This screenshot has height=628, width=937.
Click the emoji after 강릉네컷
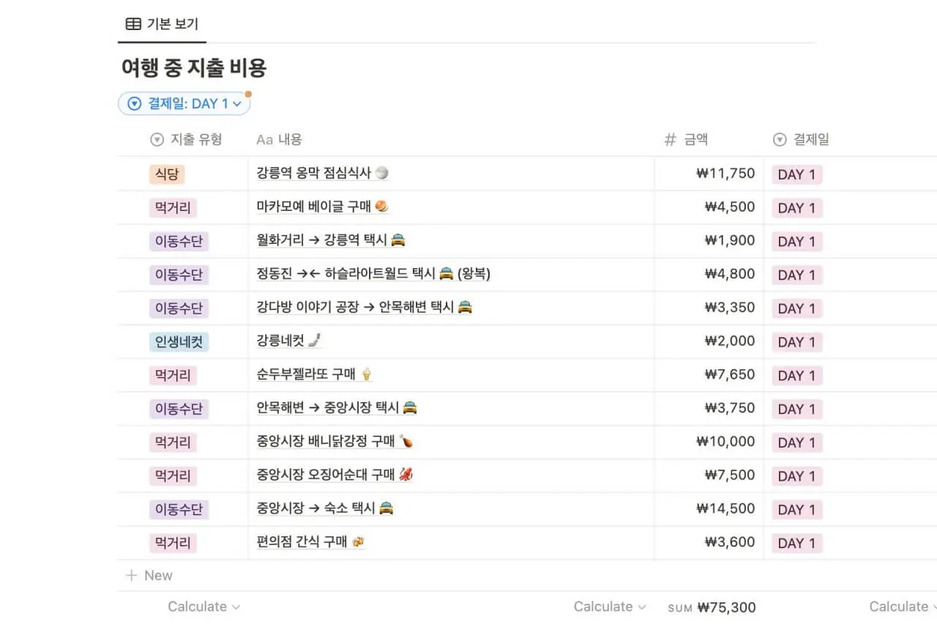[x=315, y=341]
